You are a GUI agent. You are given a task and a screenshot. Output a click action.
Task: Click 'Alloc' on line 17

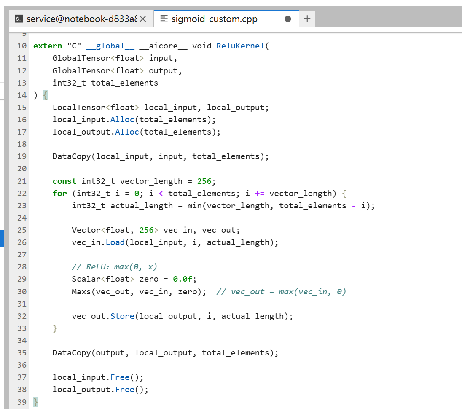[x=127, y=132]
